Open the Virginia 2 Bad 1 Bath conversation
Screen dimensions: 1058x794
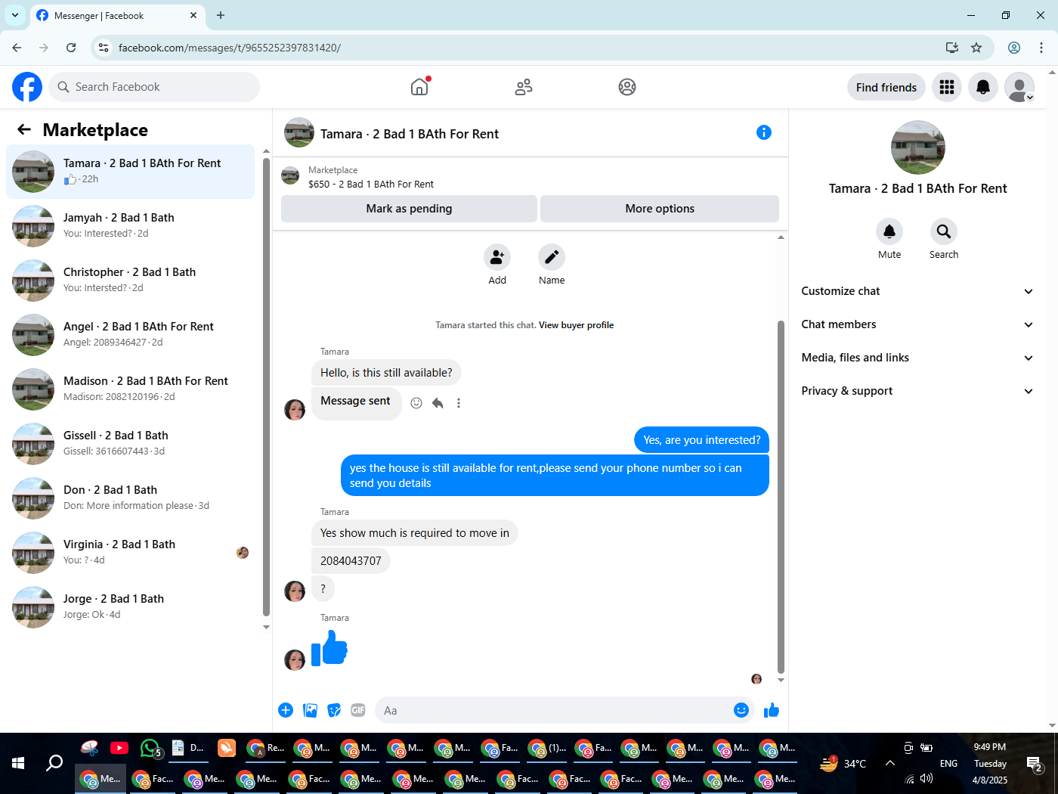(x=130, y=553)
